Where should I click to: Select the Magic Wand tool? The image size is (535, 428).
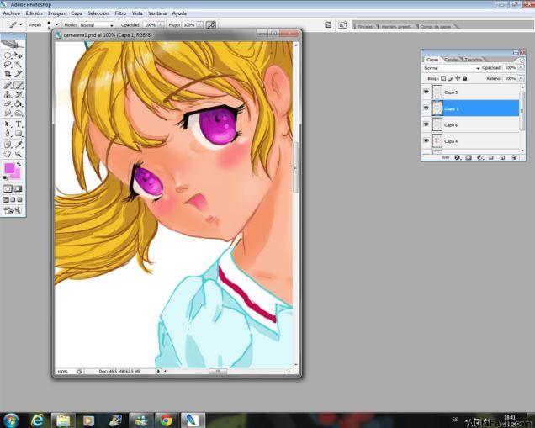19,65
